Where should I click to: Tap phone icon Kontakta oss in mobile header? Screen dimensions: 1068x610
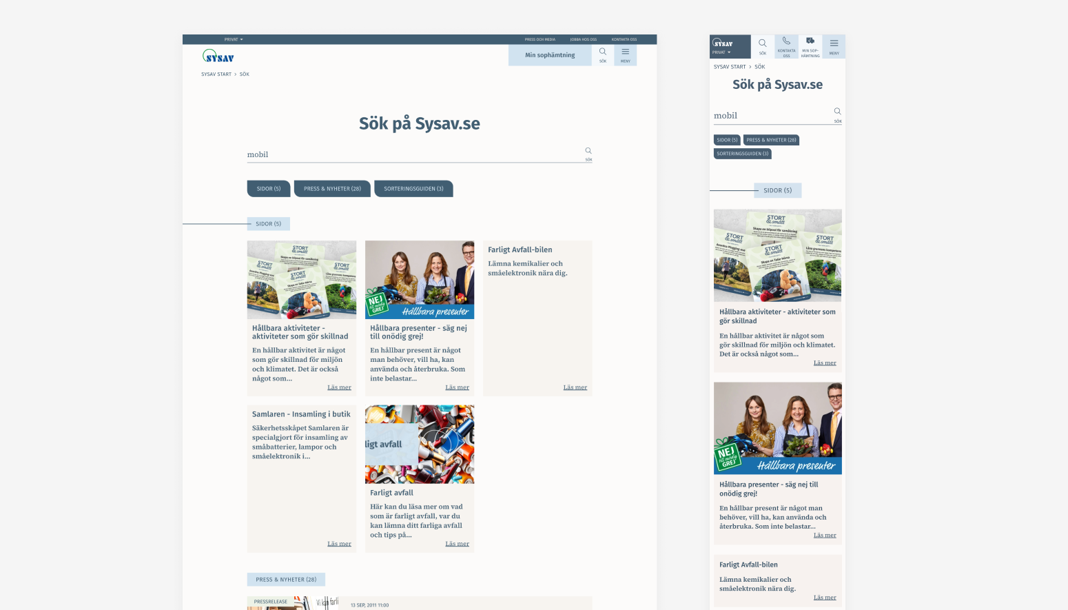[x=786, y=45]
